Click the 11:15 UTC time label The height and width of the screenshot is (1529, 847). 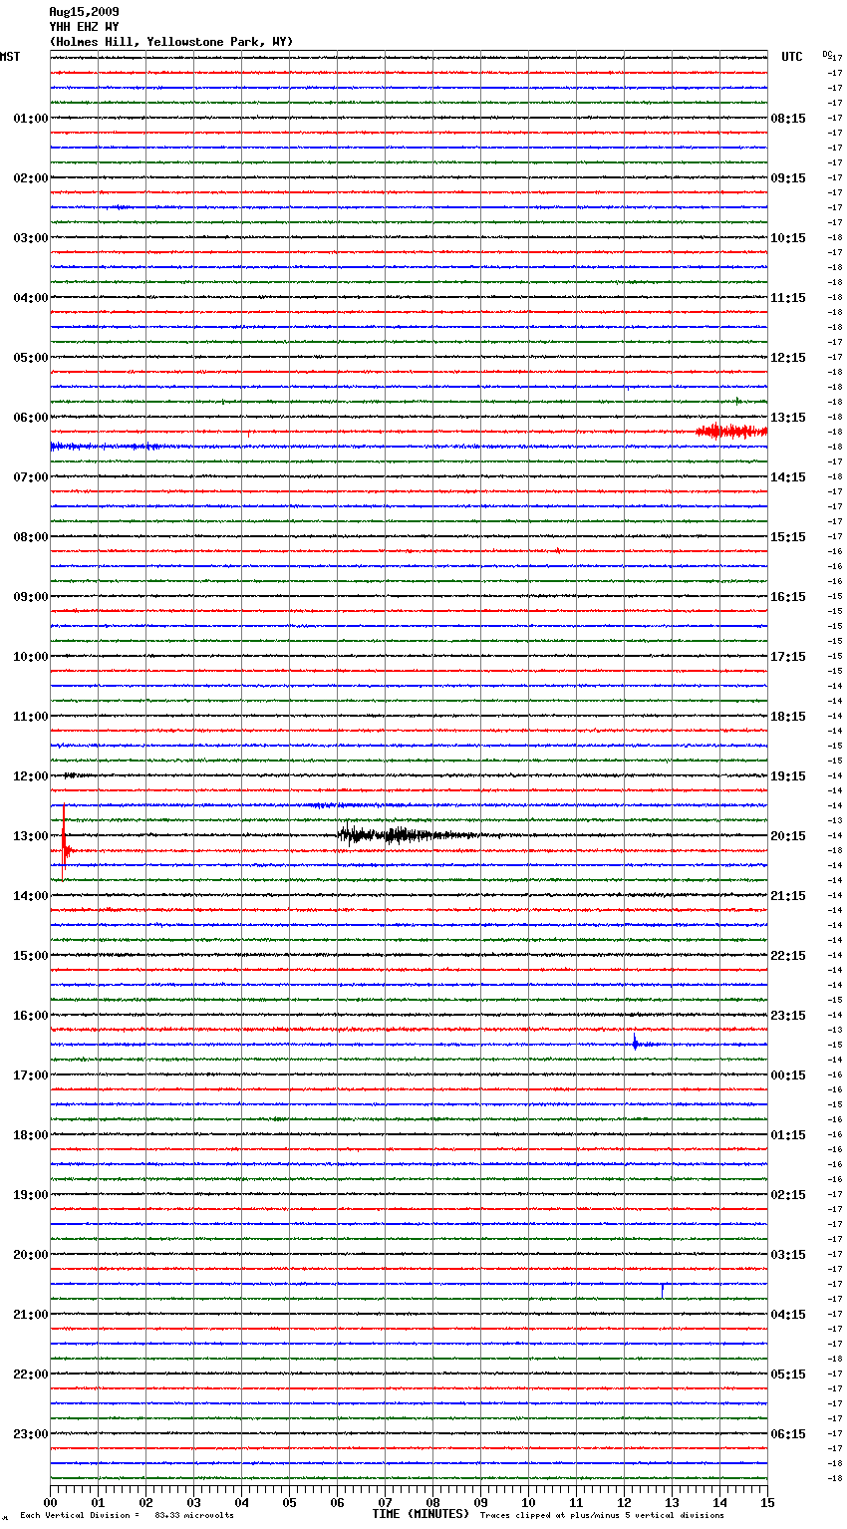[788, 298]
